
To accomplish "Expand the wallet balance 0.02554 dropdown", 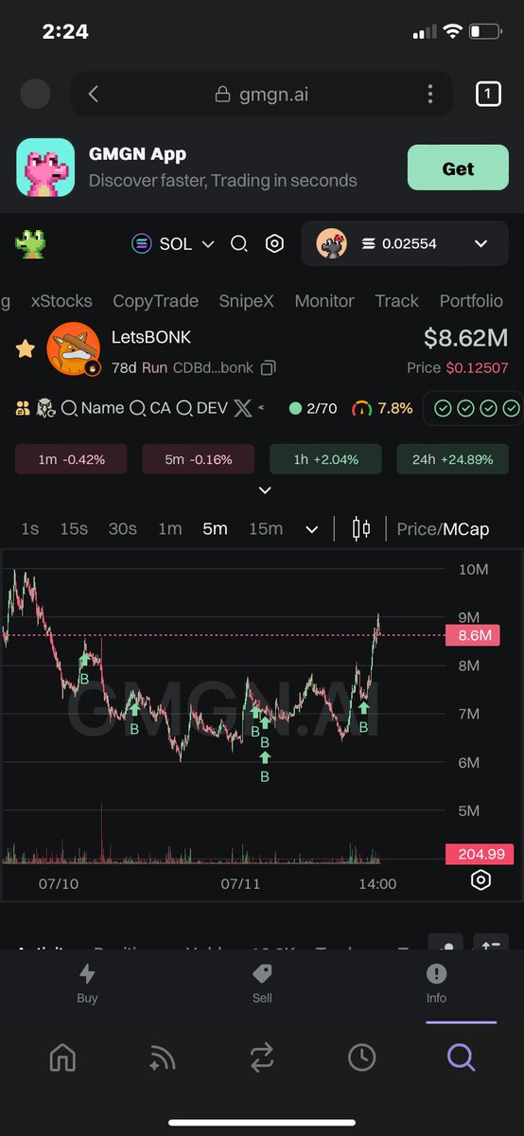I will pyautogui.click(x=406, y=244).
